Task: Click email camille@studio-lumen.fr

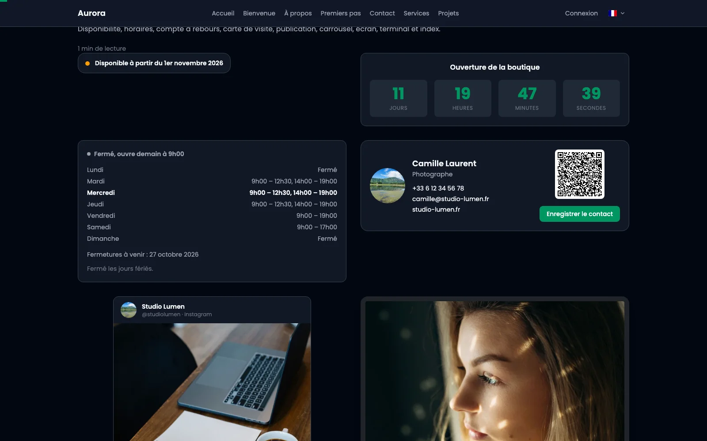Action: pyautogui.click(x=450, y=199)
